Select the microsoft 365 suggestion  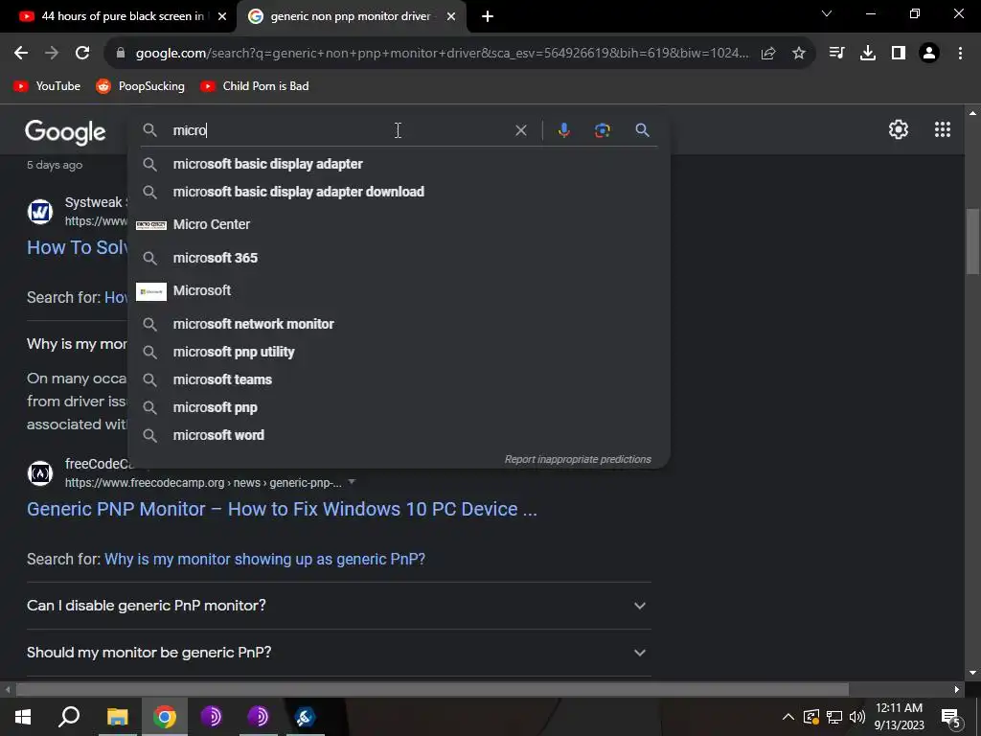399,258
